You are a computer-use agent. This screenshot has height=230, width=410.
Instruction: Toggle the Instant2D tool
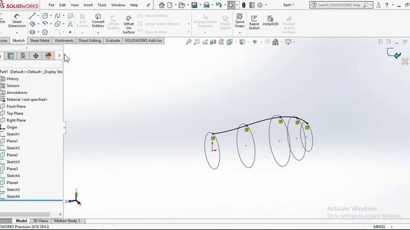point(270,20)
